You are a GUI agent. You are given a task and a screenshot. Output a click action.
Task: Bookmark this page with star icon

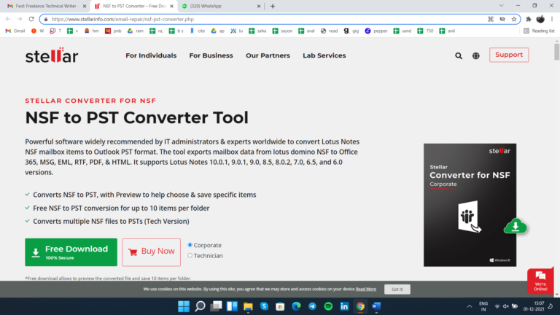click(514, 19)
